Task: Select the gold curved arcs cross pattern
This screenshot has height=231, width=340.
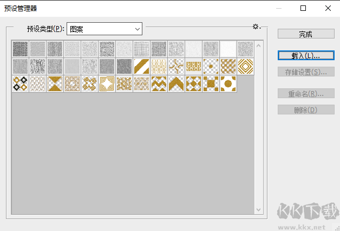Action: click(176, 67)
